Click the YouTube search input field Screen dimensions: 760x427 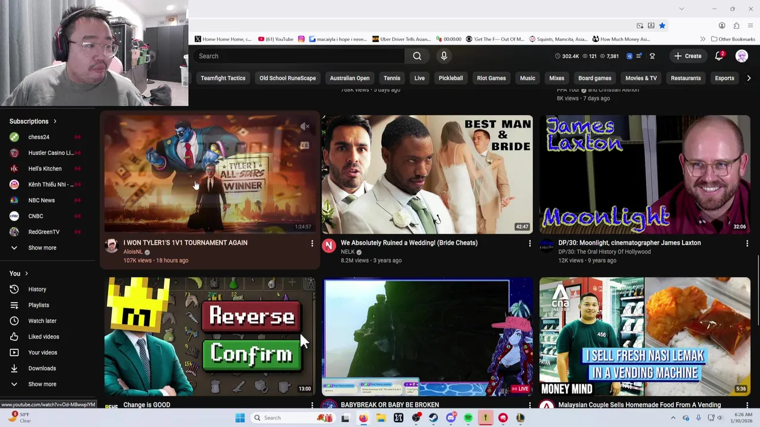pos(299,56)
